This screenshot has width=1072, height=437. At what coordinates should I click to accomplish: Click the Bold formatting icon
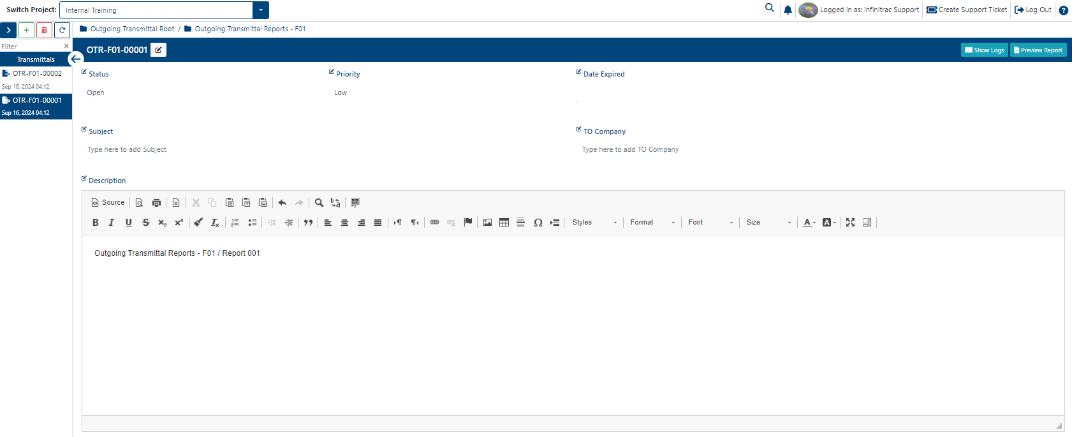pyautogui.click(x=96, y=223)
